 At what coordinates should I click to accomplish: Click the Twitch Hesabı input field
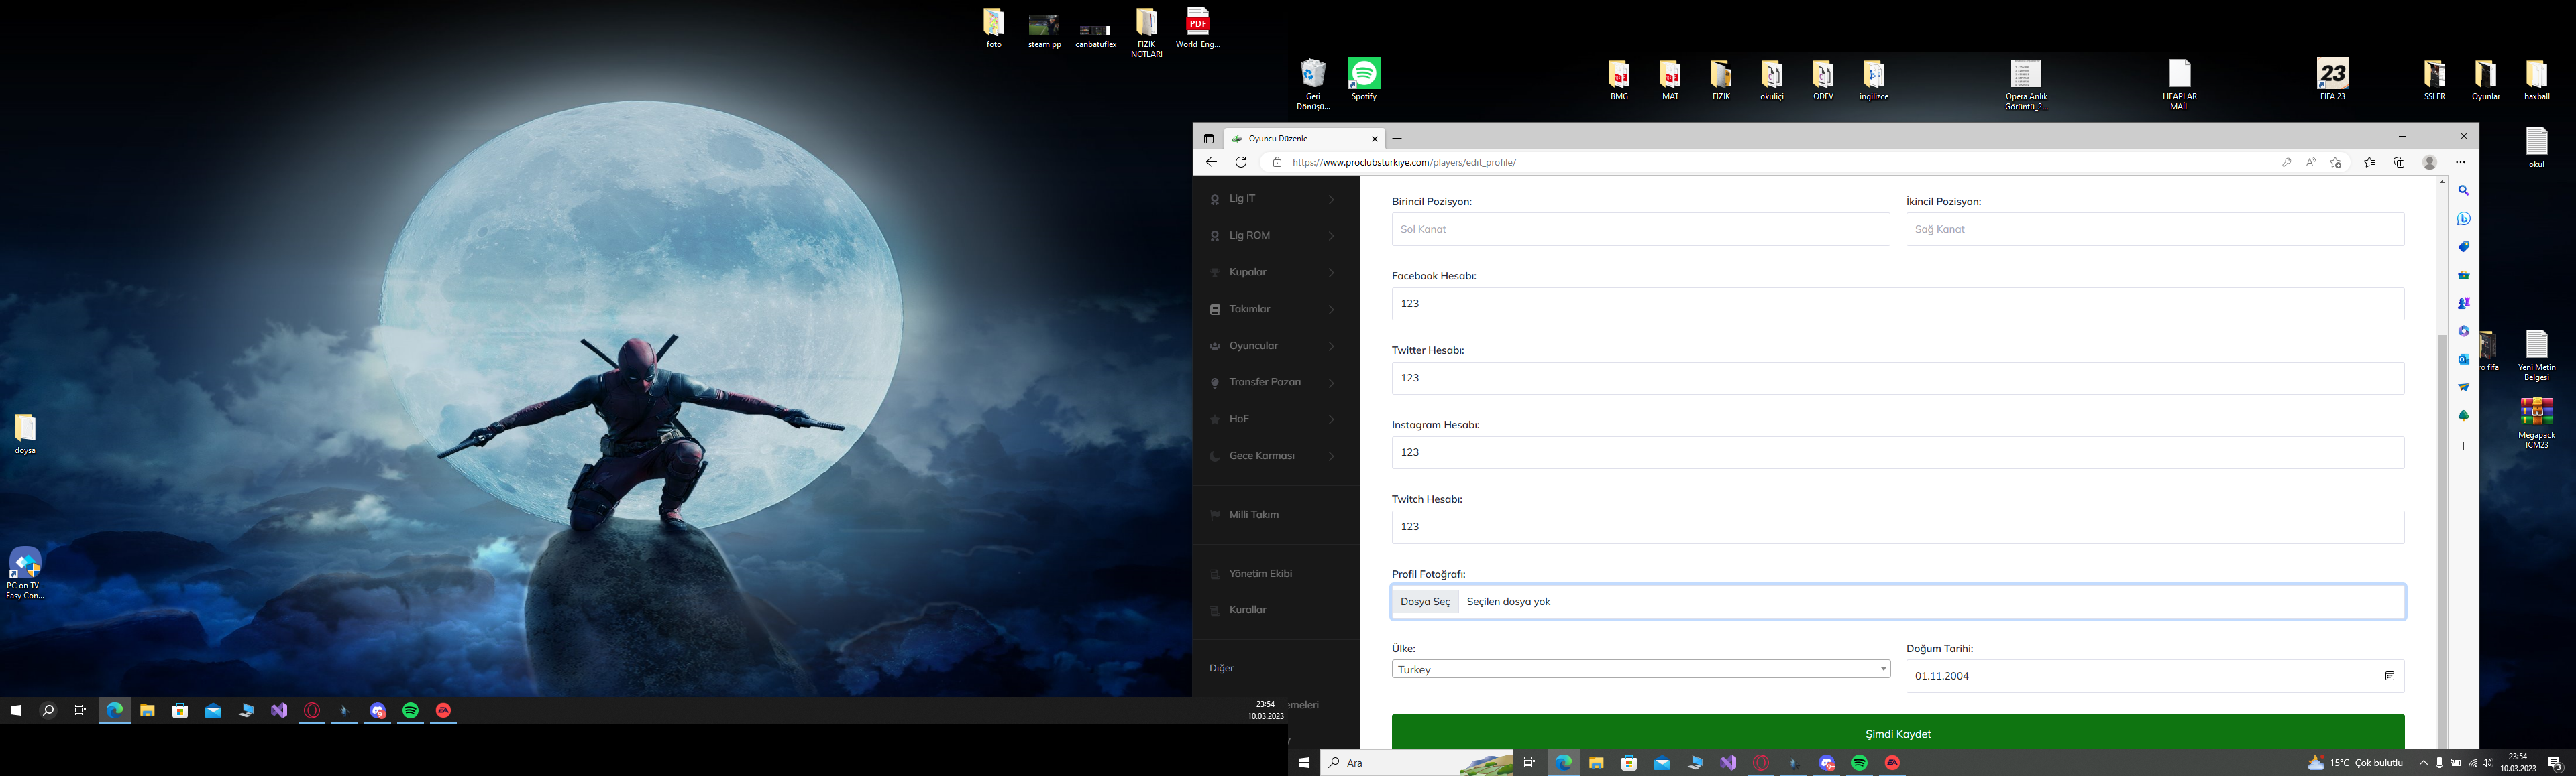point(1898,526)
